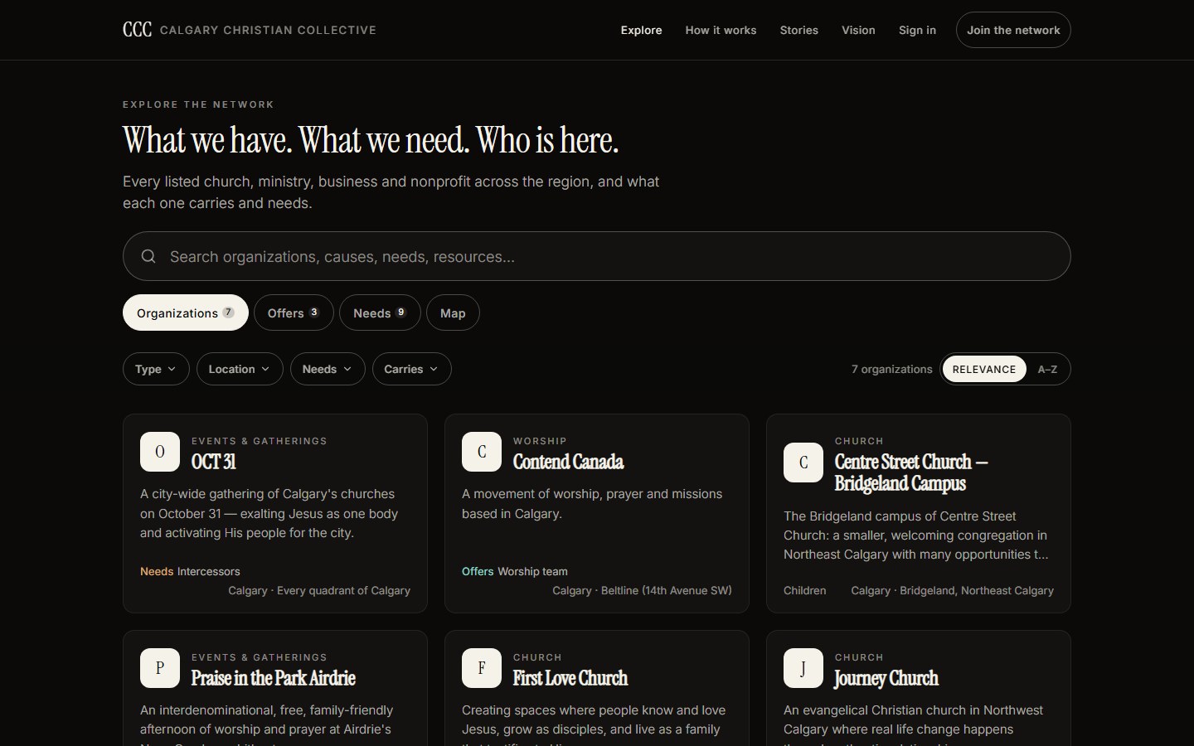The image size is (1194, 746).
Task: Open the OCT 31 letter O avatar
Action: [x=160, y=452]
